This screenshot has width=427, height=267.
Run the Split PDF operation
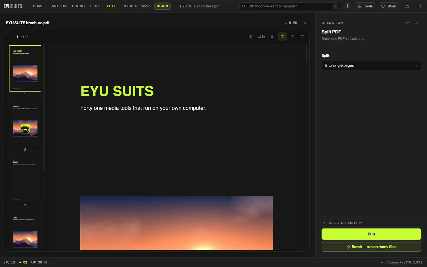[x=371, y=234]
